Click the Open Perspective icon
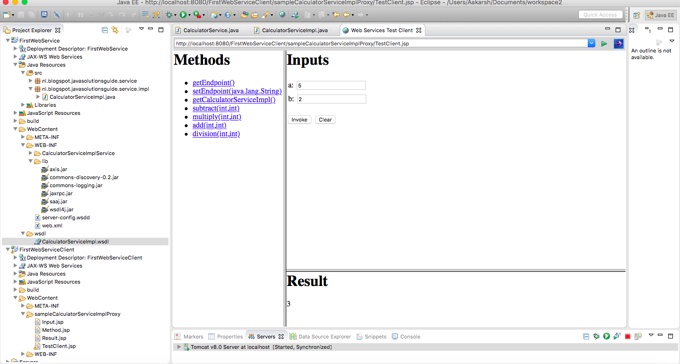 click(637, 15)
